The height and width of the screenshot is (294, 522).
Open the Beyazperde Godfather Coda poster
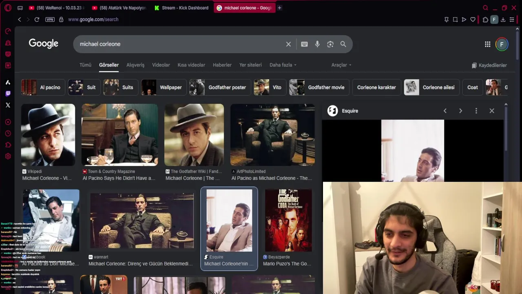click(x=288, y=220)
